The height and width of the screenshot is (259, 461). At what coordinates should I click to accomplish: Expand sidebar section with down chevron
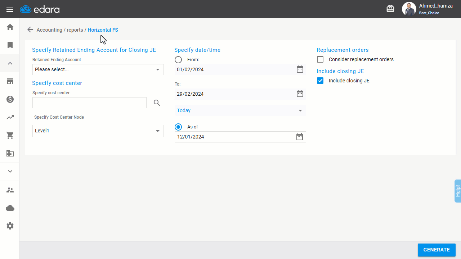pyautogui.click(x=10, y=172)
